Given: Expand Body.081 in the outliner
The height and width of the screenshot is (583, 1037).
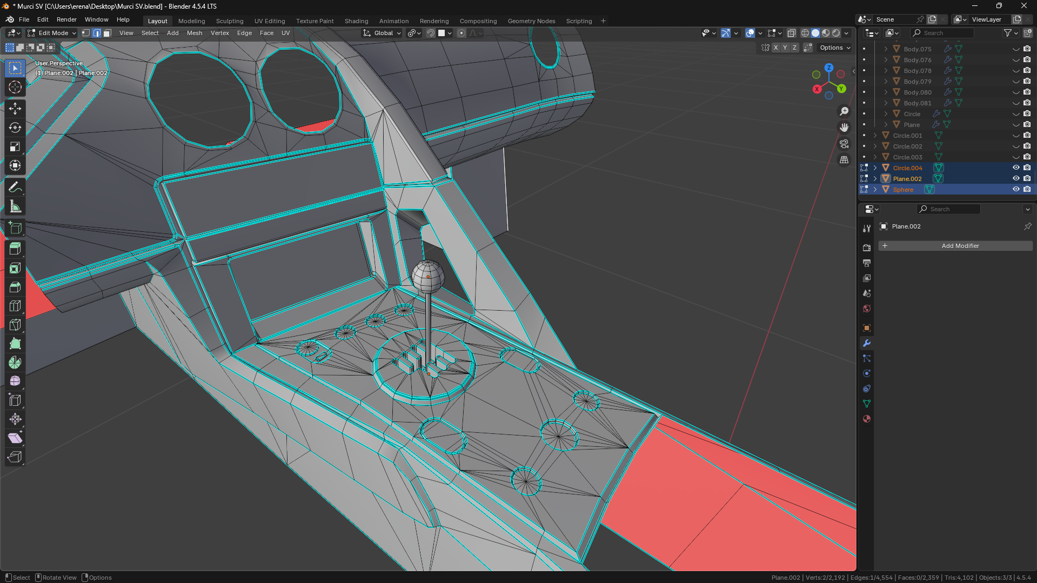Looking at the screenshot, I should click(886, 103).
